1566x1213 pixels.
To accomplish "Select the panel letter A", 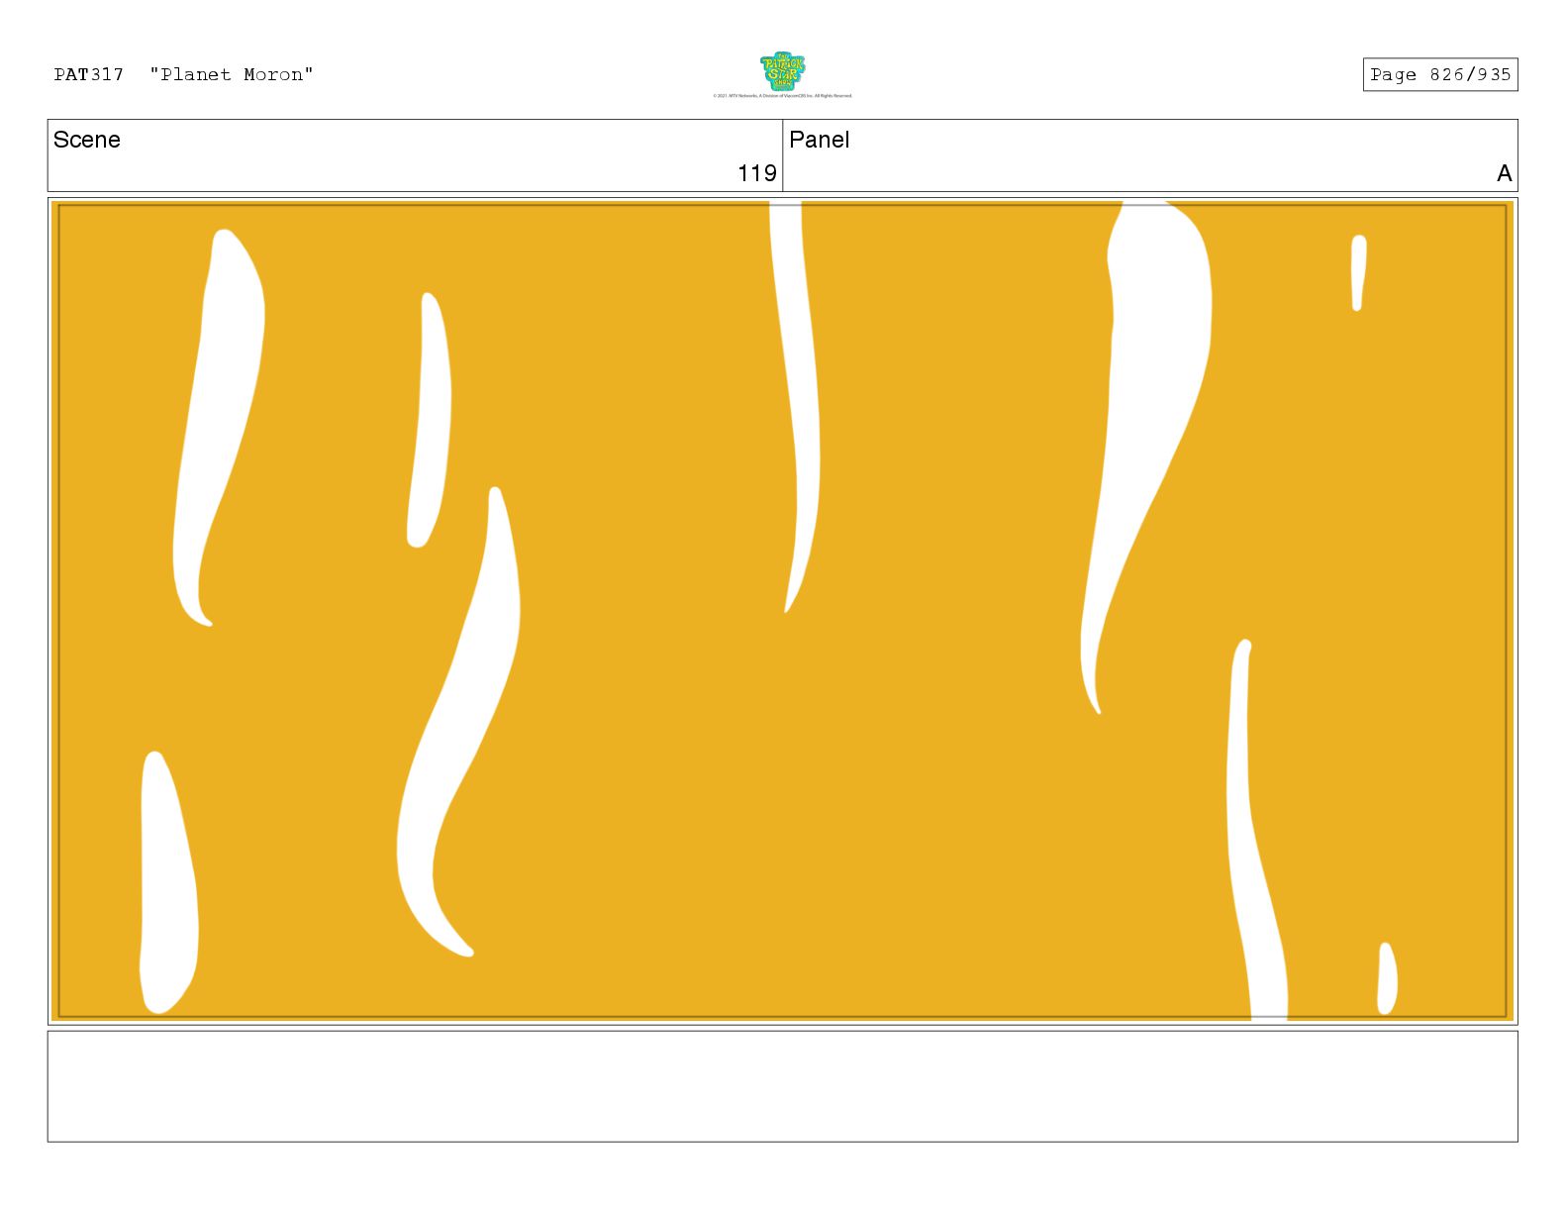I will pyautogui.click(x=1504, y=173).
